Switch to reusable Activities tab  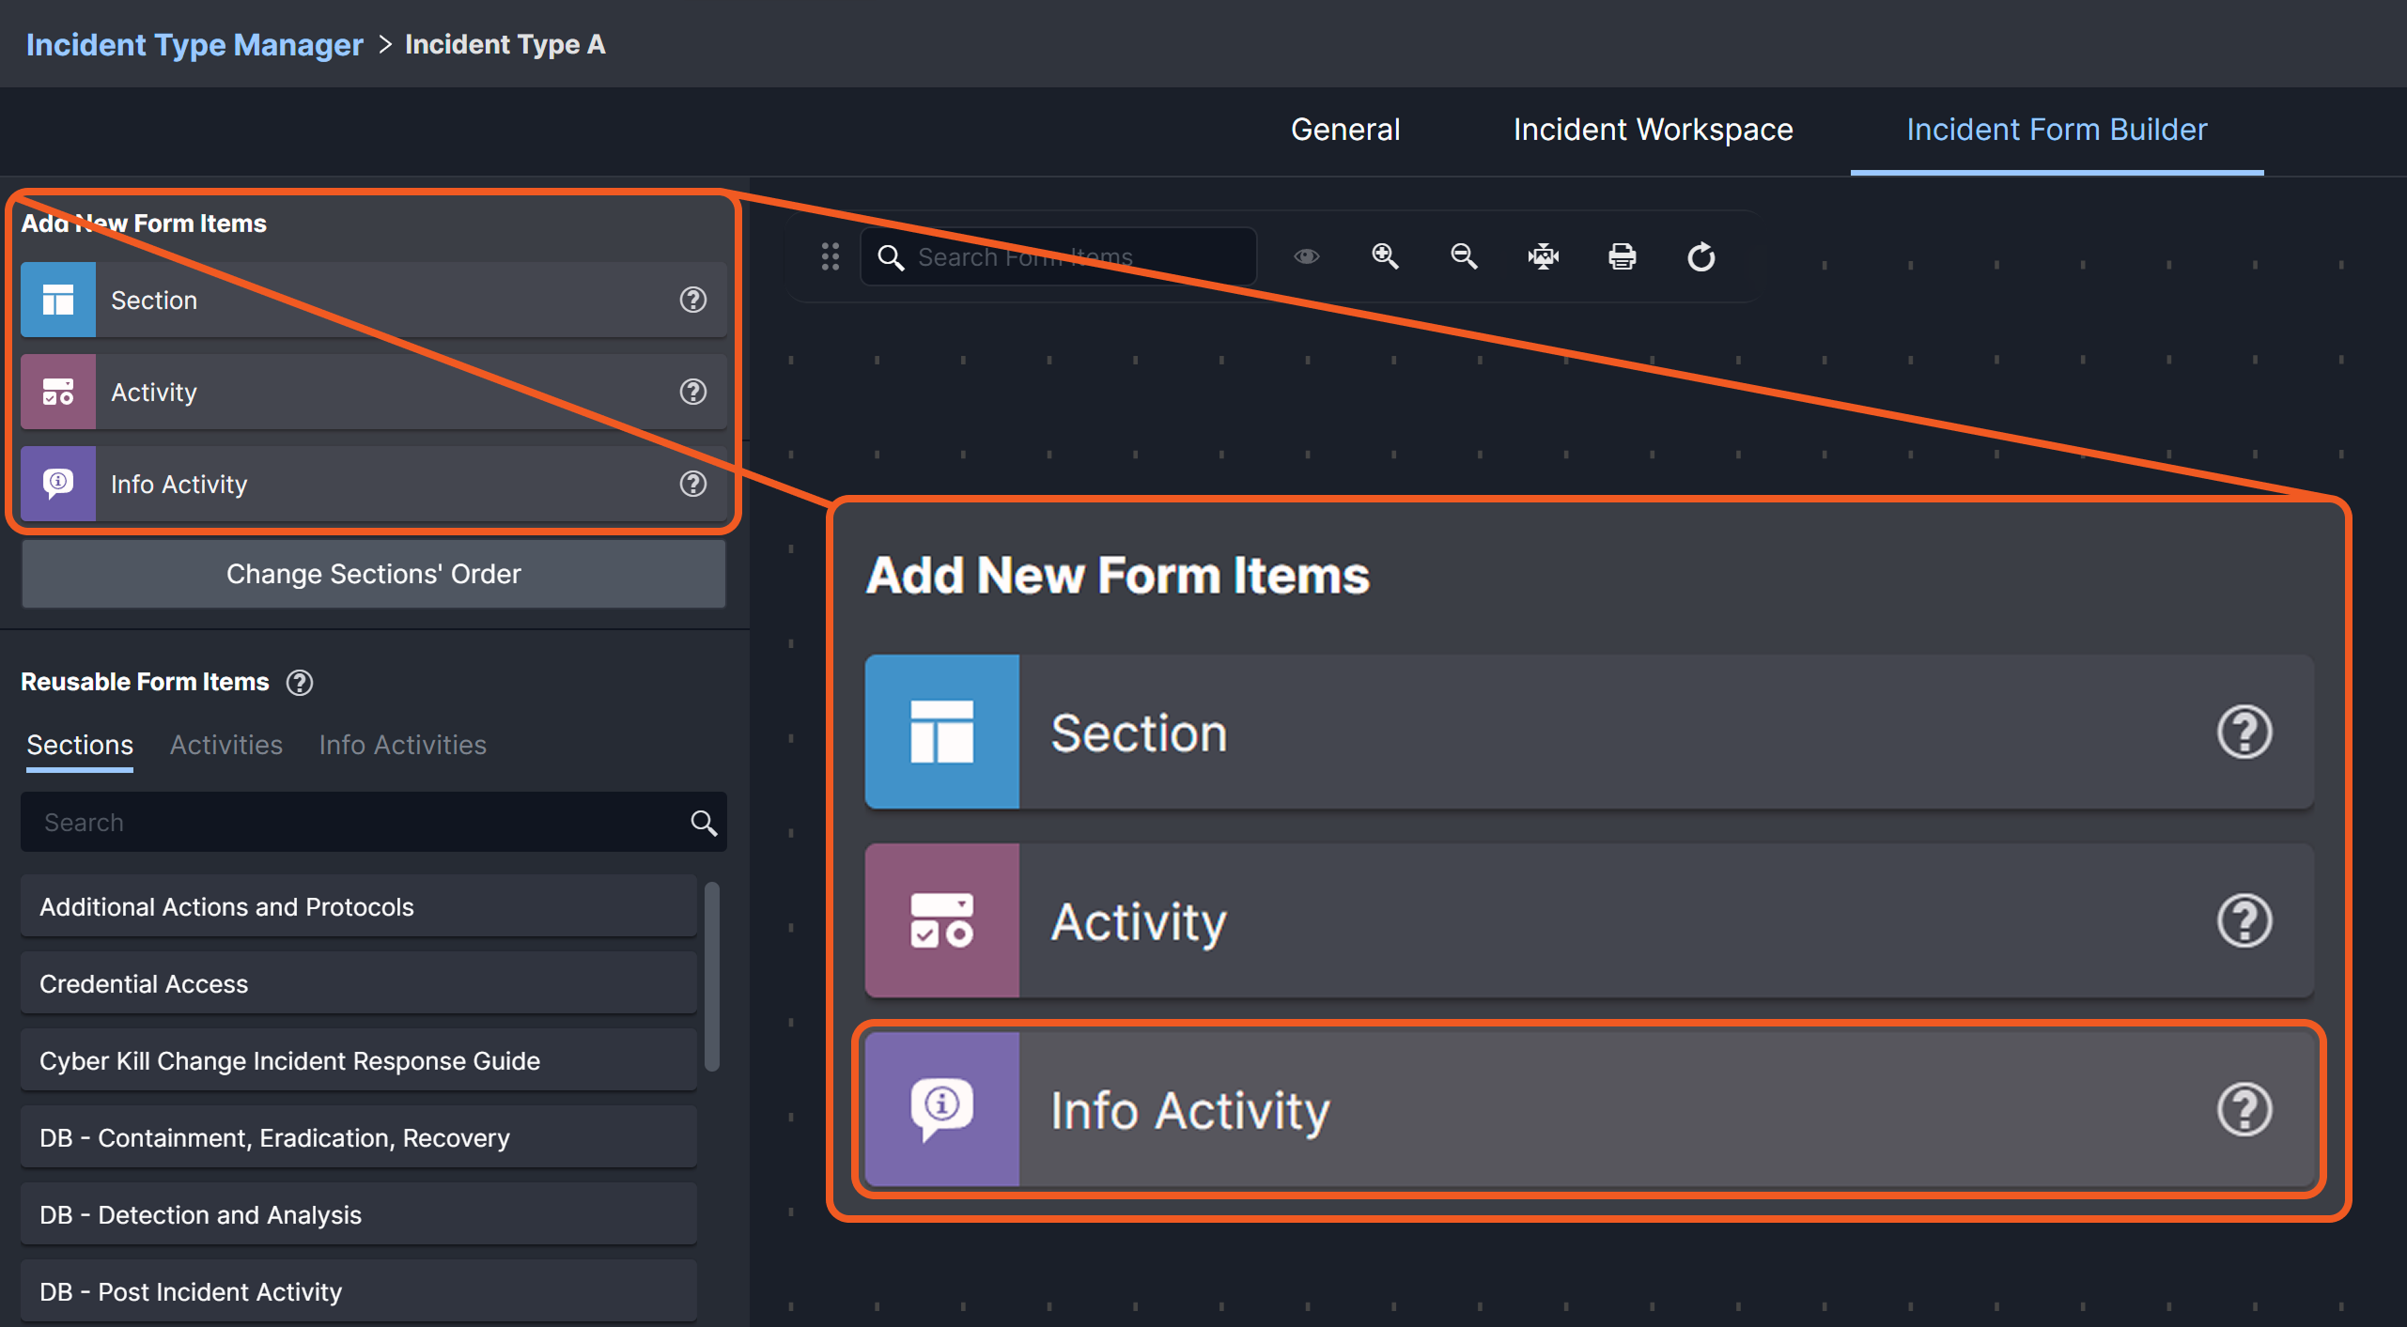point(225,745)
